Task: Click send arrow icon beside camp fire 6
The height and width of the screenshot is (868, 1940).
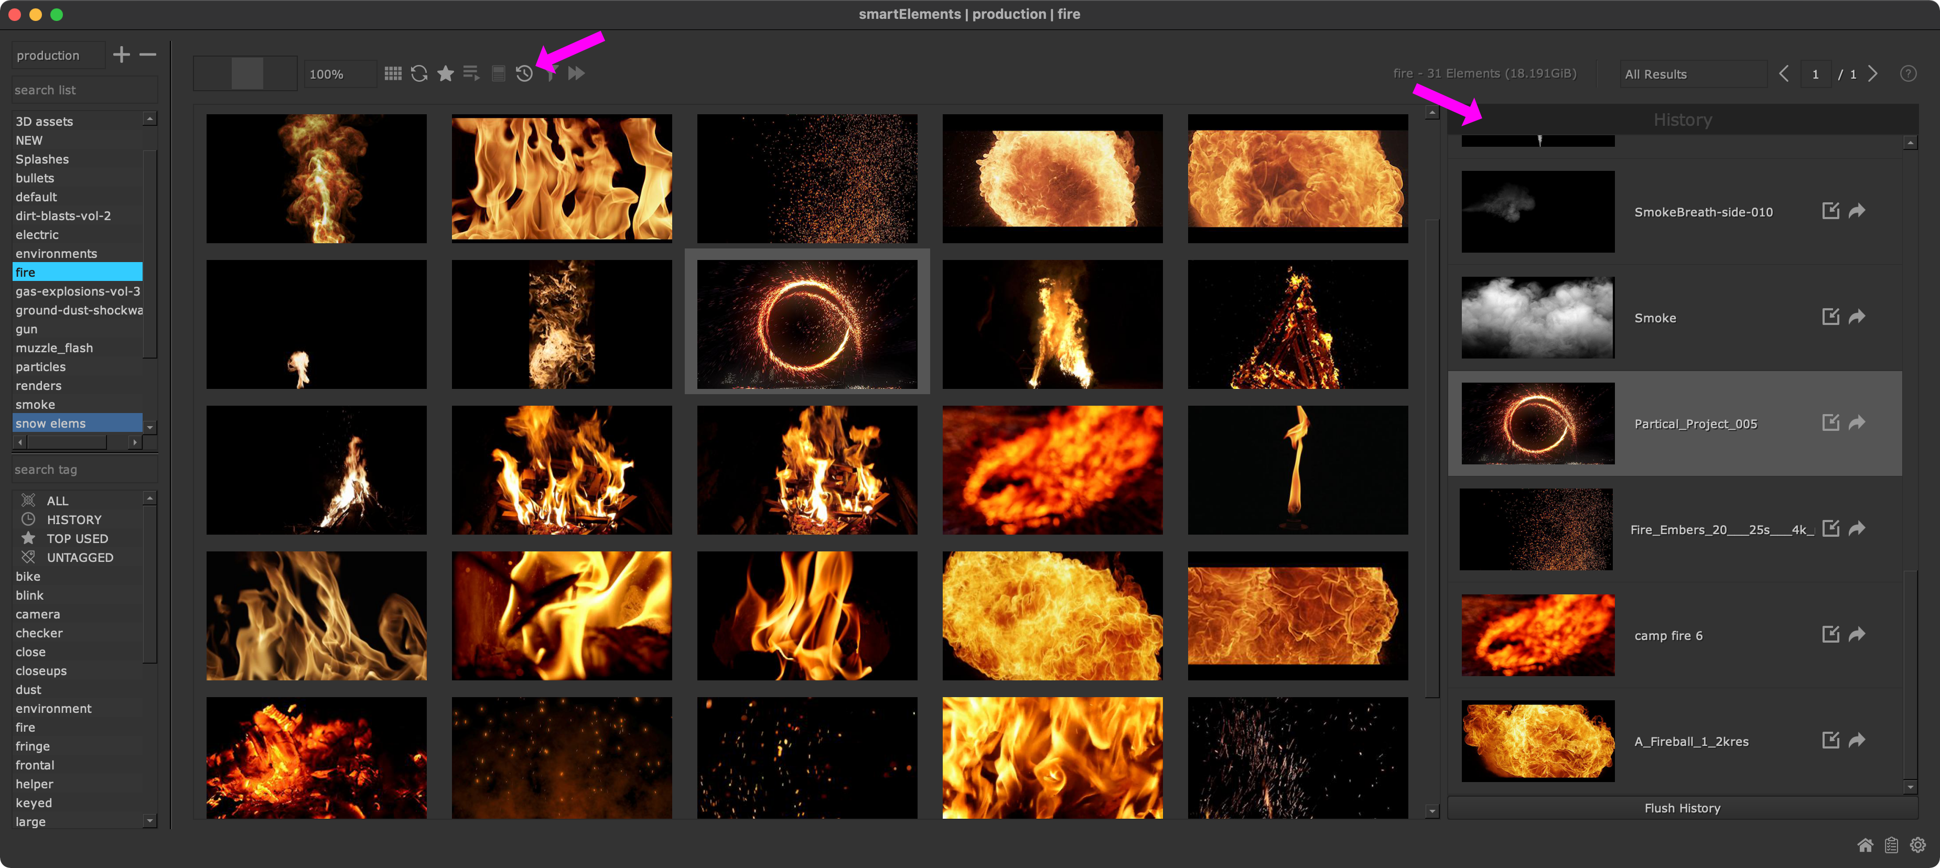Action: coord(1857,635)
